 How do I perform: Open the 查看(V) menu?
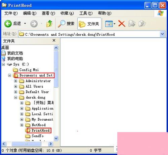(x=48, y=13)
